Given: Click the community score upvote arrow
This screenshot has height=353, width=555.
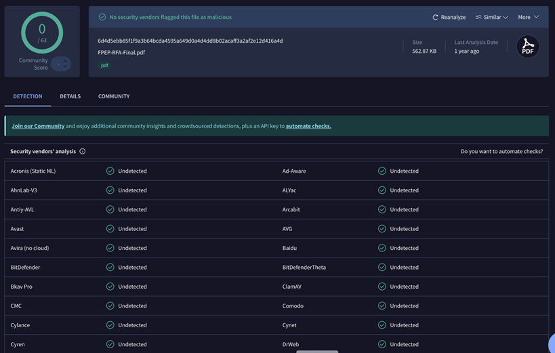Looking at the screenshot, I should tap(65, 62).
